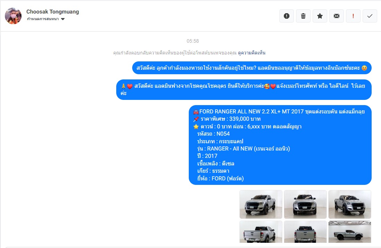
Task: Open the Choosak Tongmuang name link
Action: pyautogui.click(x=52, y=12)
